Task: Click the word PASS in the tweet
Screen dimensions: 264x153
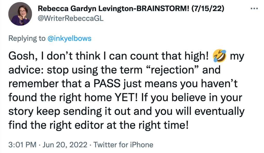Action: tap(107, 83)
